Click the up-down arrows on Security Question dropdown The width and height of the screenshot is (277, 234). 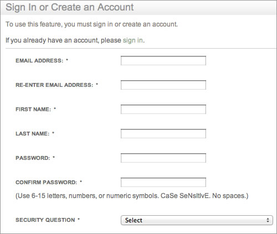[x=268, y=220]
